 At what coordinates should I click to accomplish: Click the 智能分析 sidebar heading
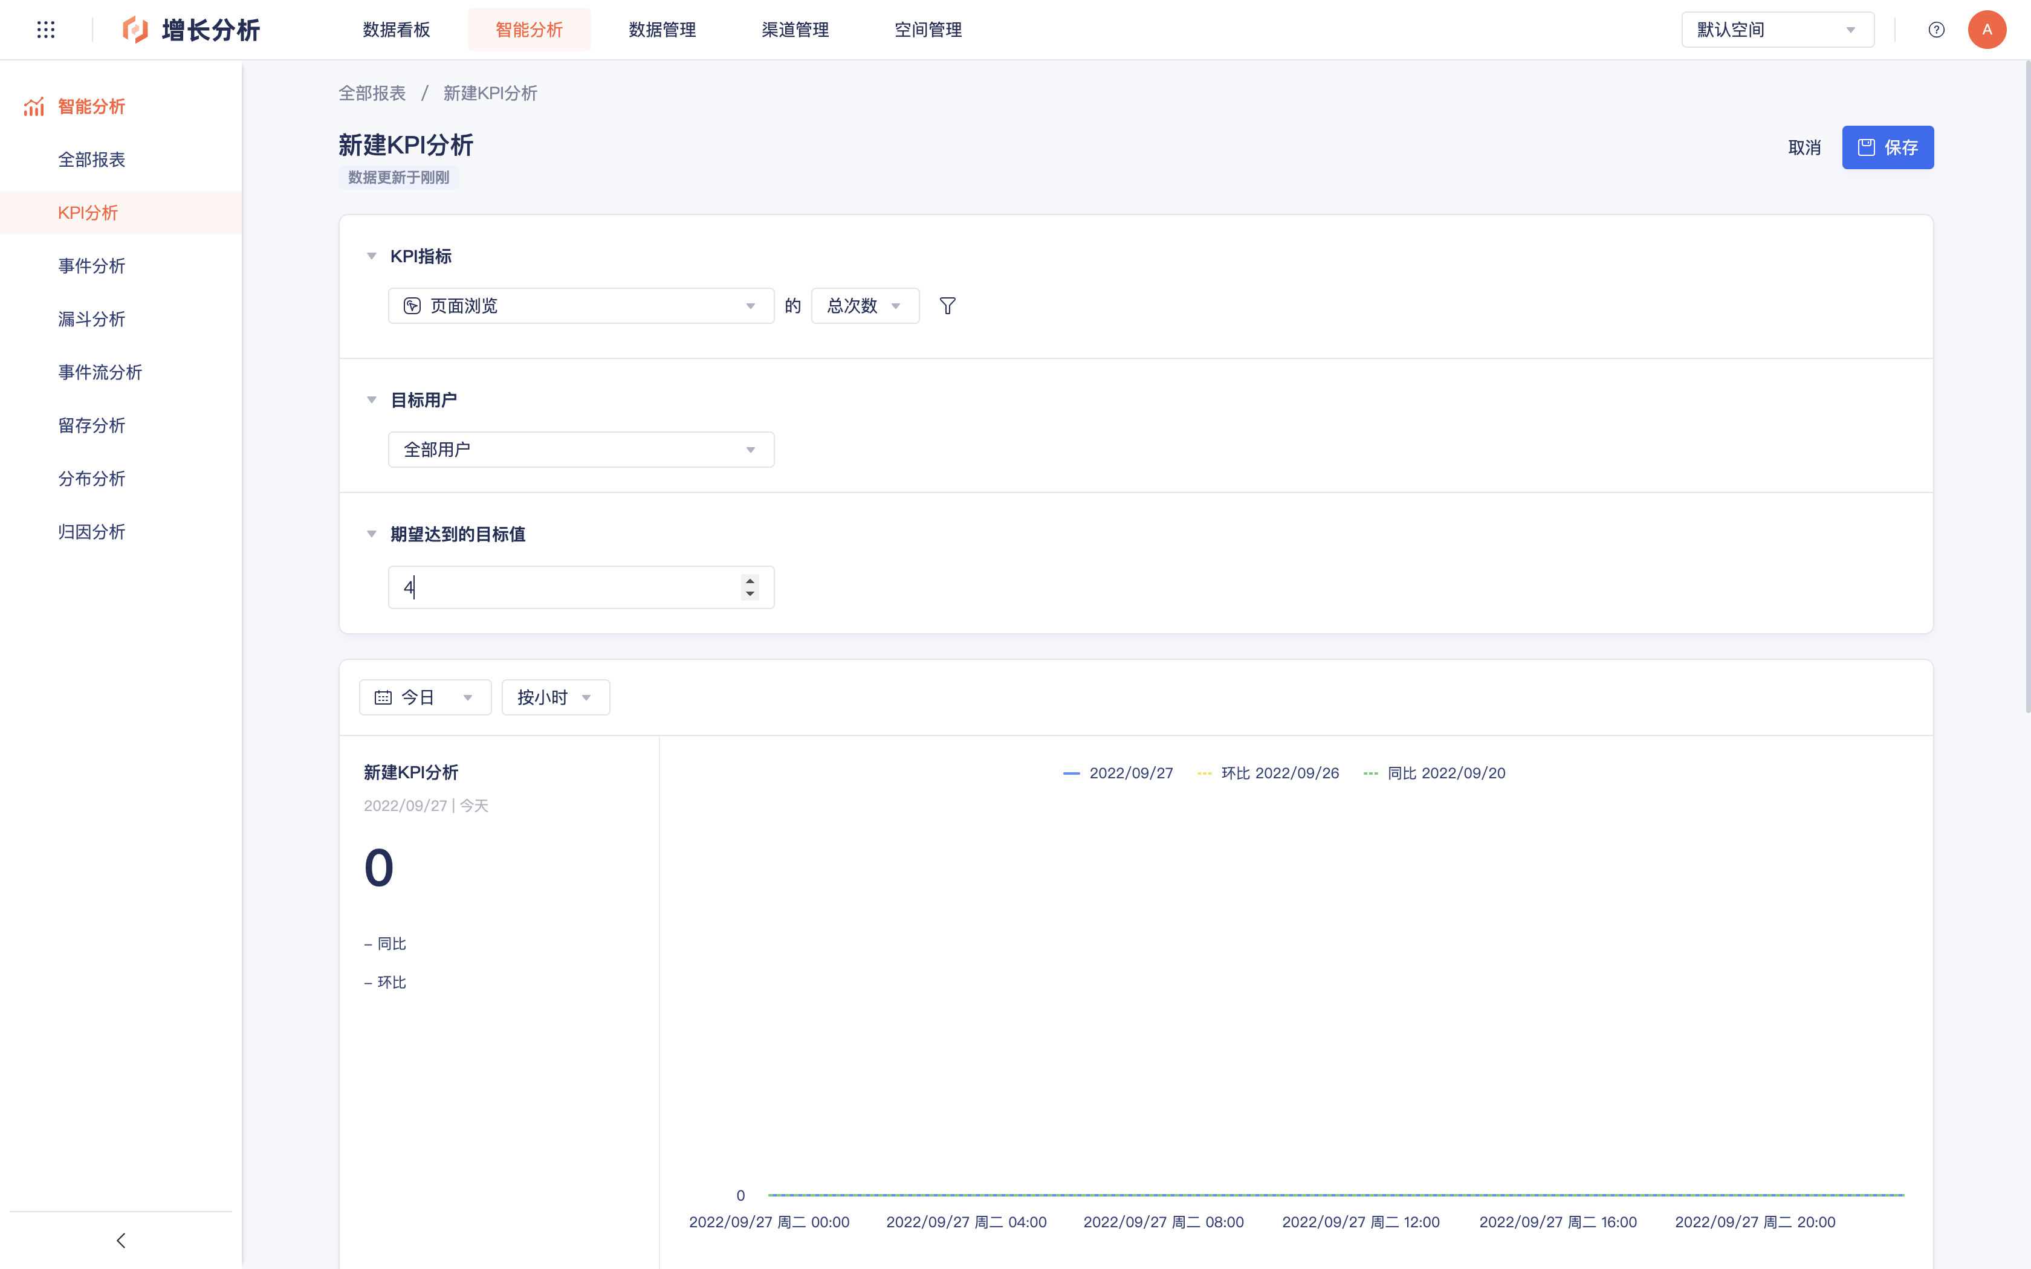click(91, 106)
